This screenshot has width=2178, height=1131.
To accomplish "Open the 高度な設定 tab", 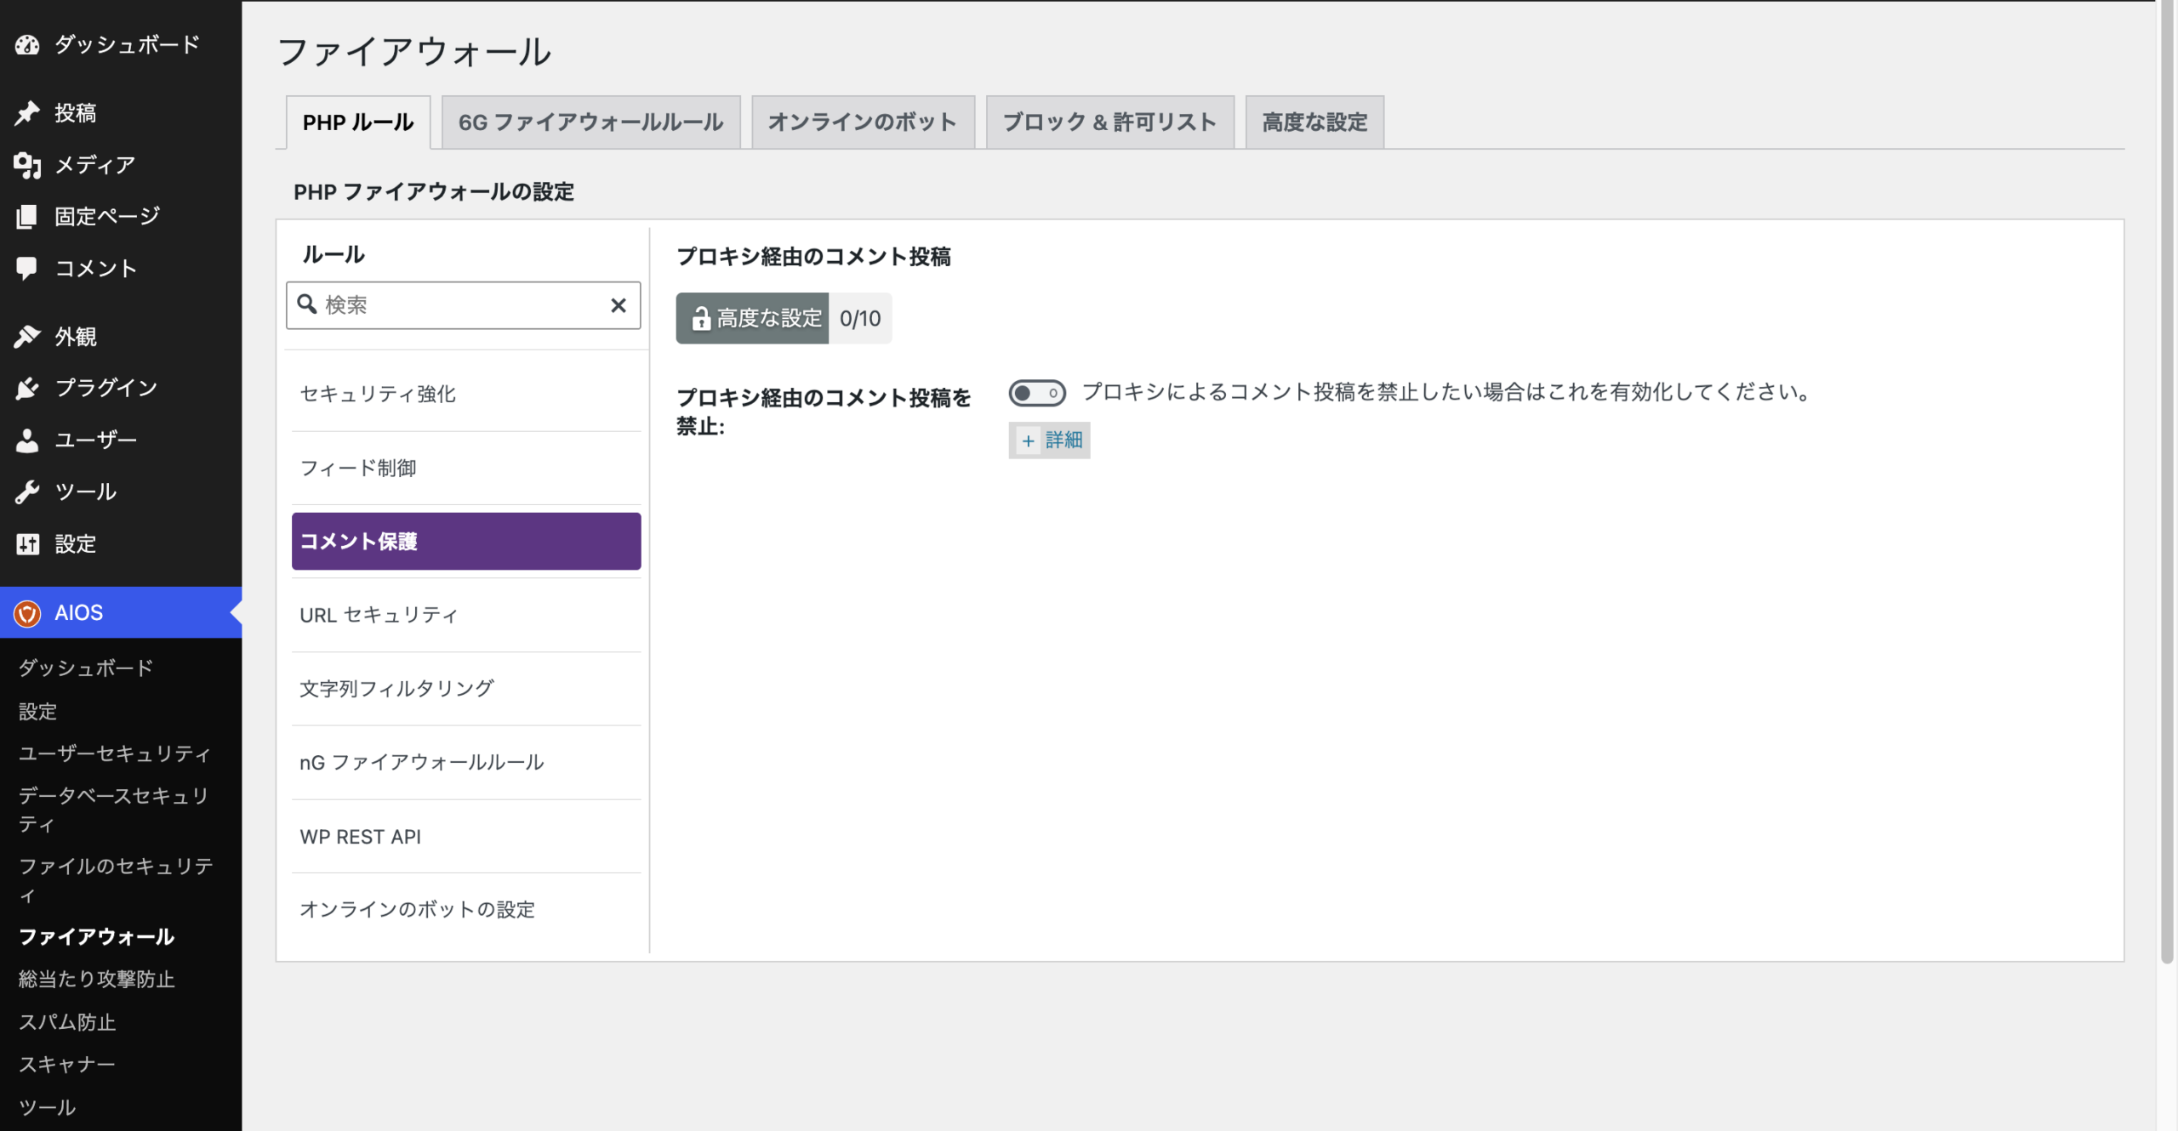I will tap(1314, 122).
